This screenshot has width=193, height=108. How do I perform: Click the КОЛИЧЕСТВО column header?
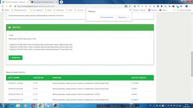click(x=38, y=78)
